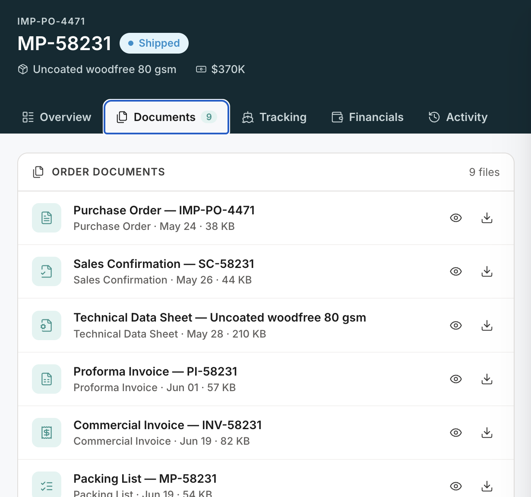Image resolution: width=531 pixels, height=497 pixels.
Task: Click 'Technical Data Sheet · May 28 · 210 KB' details
Action: (170, 334)
